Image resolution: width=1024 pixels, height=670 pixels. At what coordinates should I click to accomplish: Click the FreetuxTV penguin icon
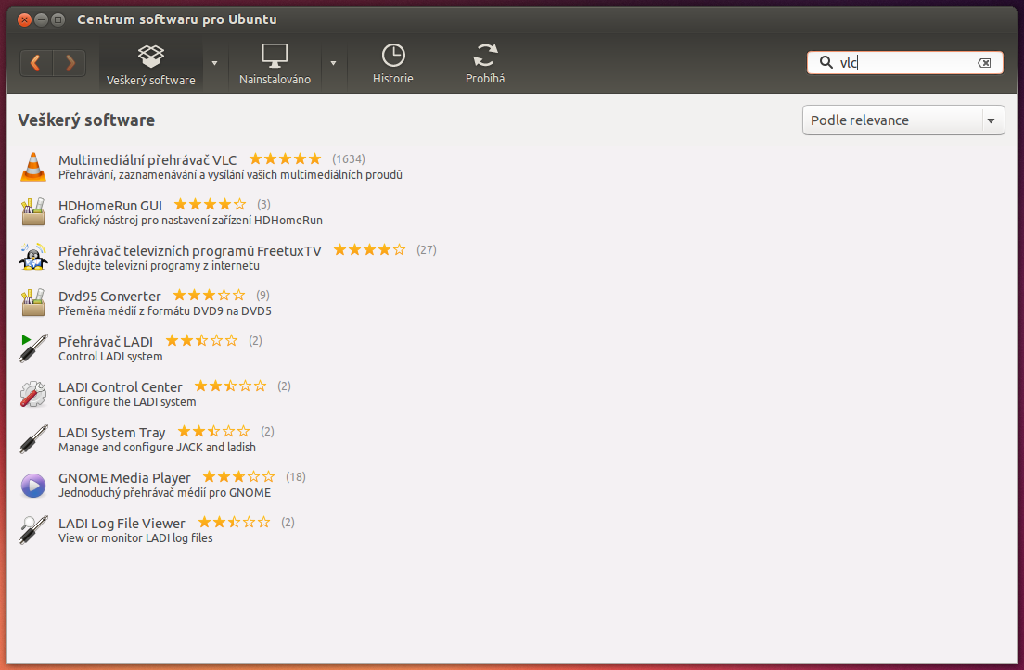32,257
